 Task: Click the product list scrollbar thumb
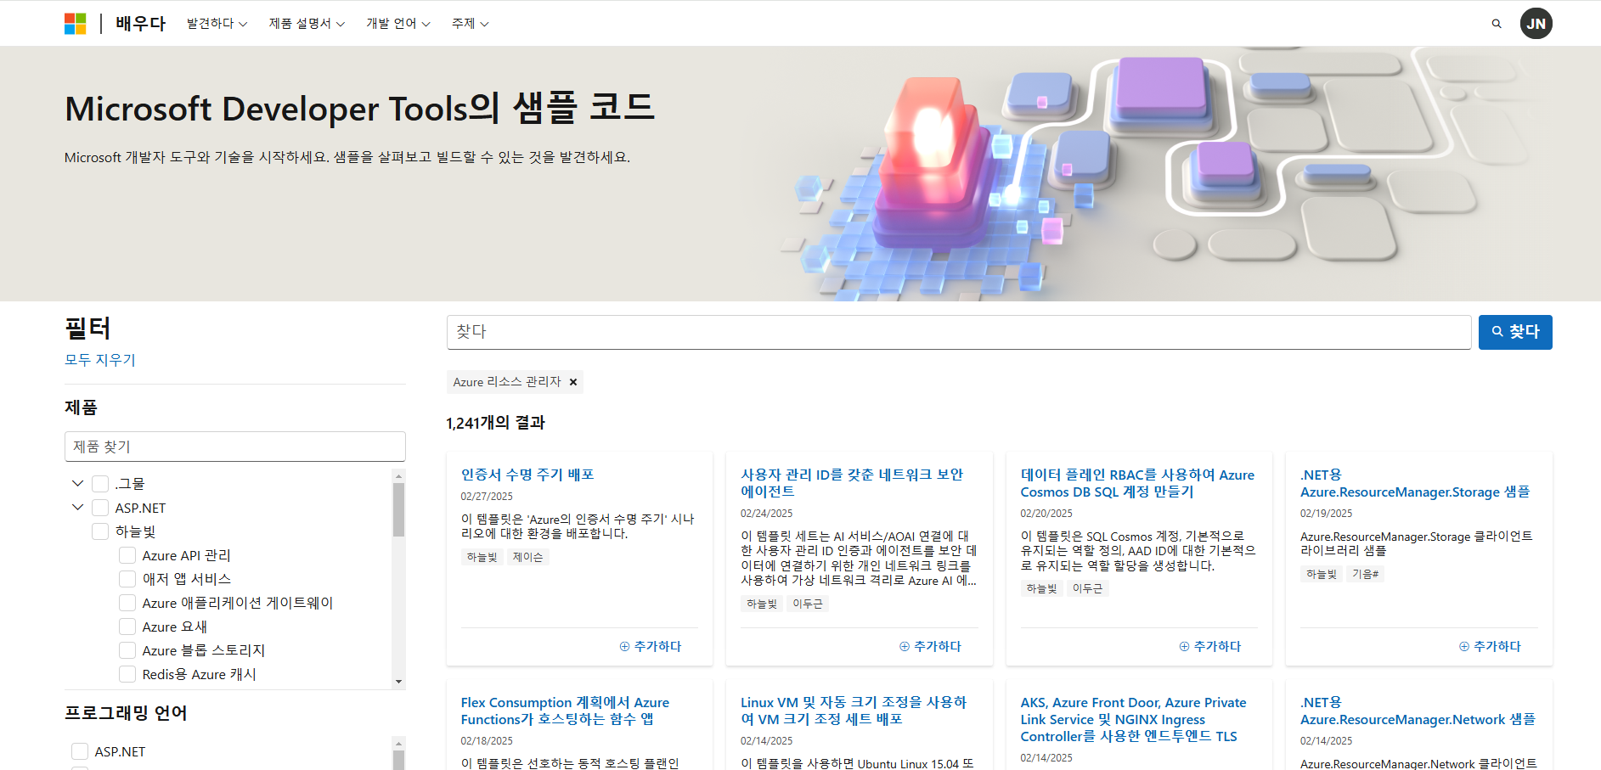398,509
